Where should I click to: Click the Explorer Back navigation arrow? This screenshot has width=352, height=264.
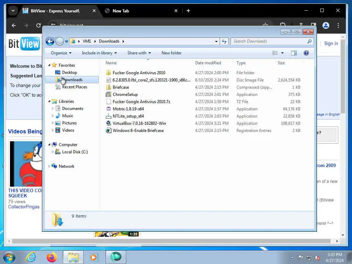click(50, 41)
